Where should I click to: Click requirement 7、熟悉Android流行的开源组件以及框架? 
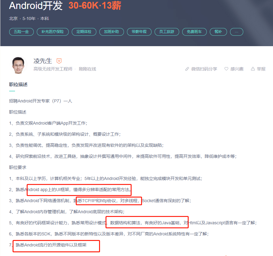click(x=48, y=245)
